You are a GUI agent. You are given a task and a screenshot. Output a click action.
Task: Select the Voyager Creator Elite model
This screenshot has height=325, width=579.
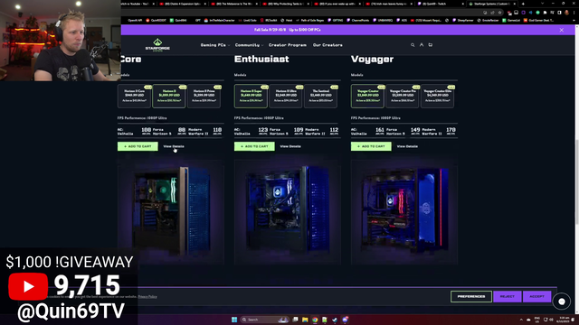437,96
